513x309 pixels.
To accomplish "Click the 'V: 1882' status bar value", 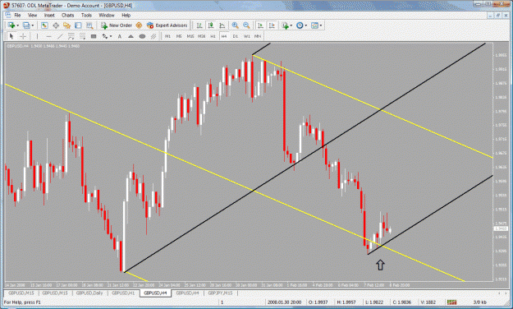I will pyautogui.click(x=429, y=302).
